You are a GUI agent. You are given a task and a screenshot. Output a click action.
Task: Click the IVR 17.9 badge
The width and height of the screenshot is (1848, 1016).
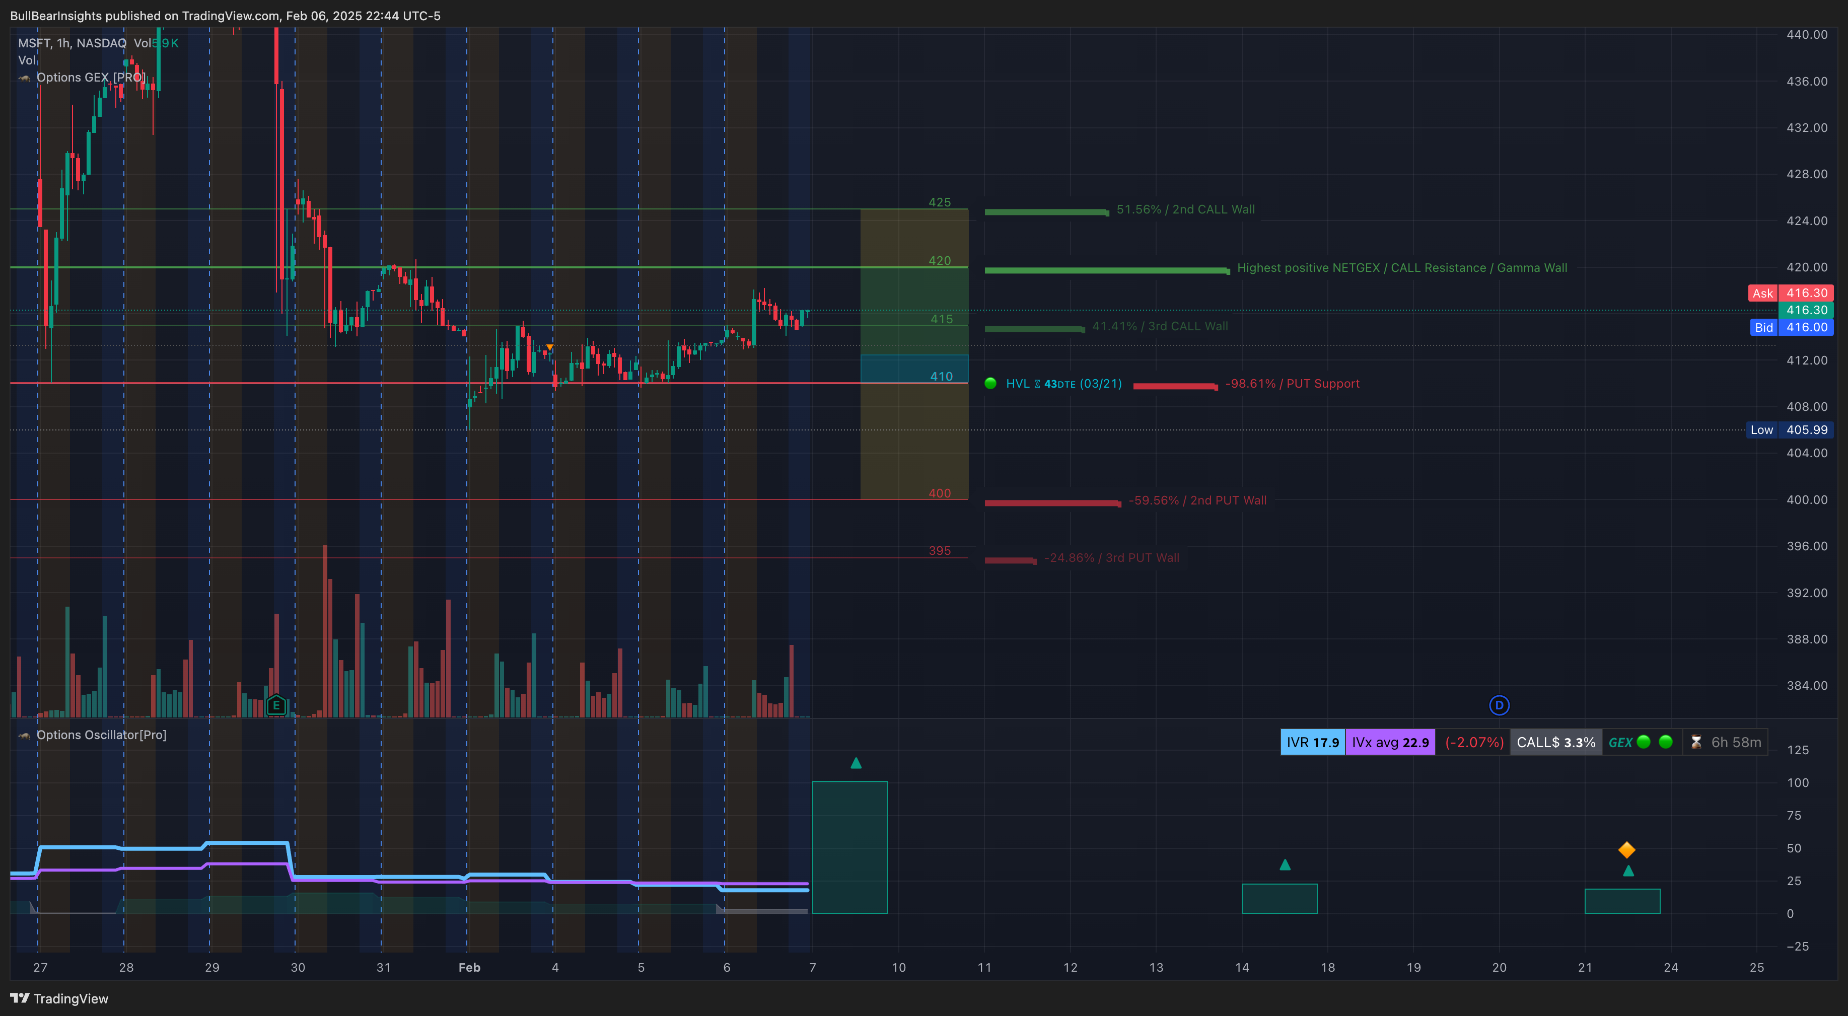click(x=1313, y=742)
